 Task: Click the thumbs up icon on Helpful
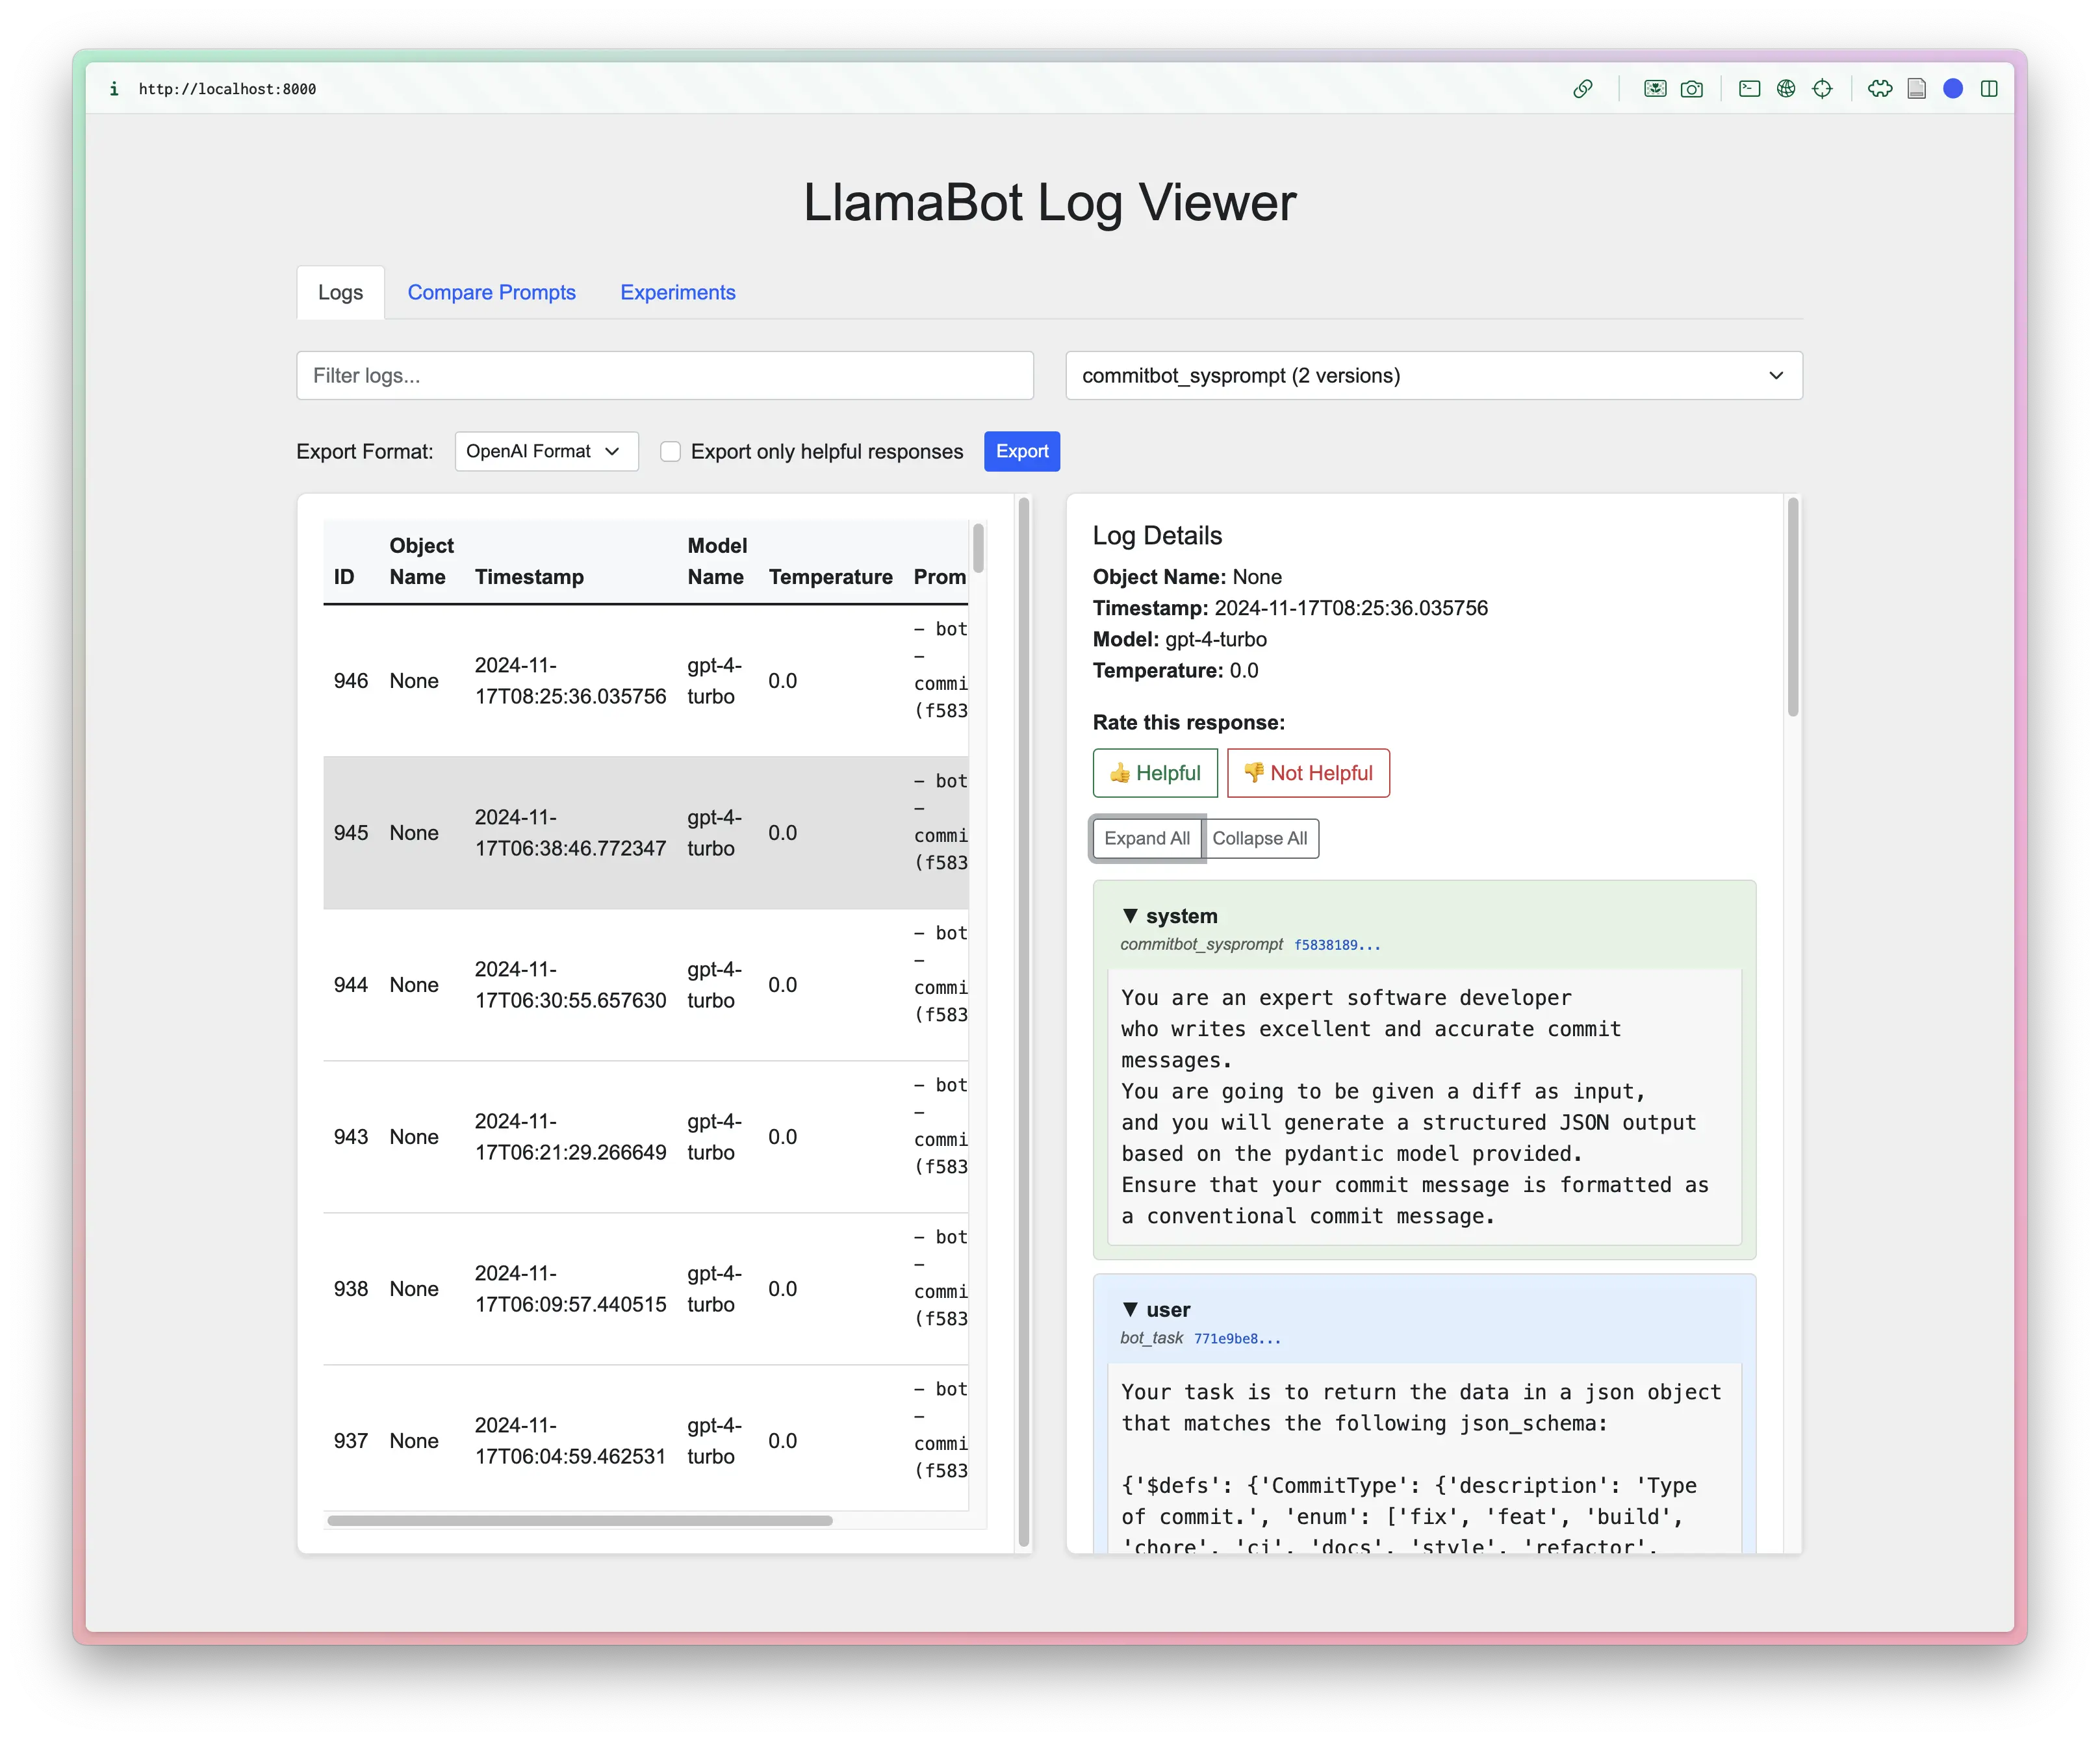[1119, 773]
